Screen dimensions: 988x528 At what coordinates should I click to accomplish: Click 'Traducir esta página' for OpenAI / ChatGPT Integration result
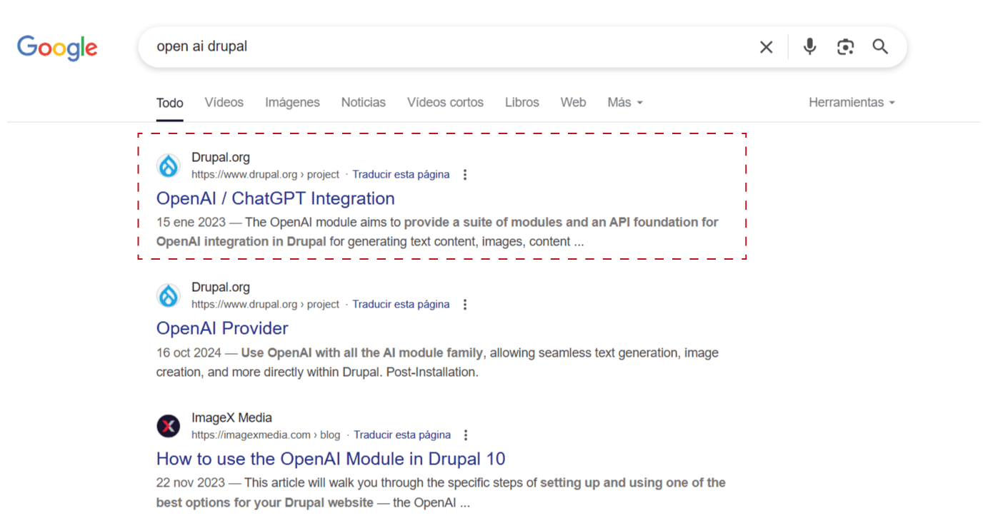[x=401, y=175]
